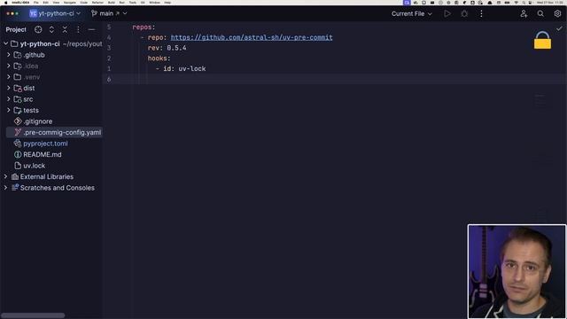Select README.md in the project tree

tap(43, 154)
